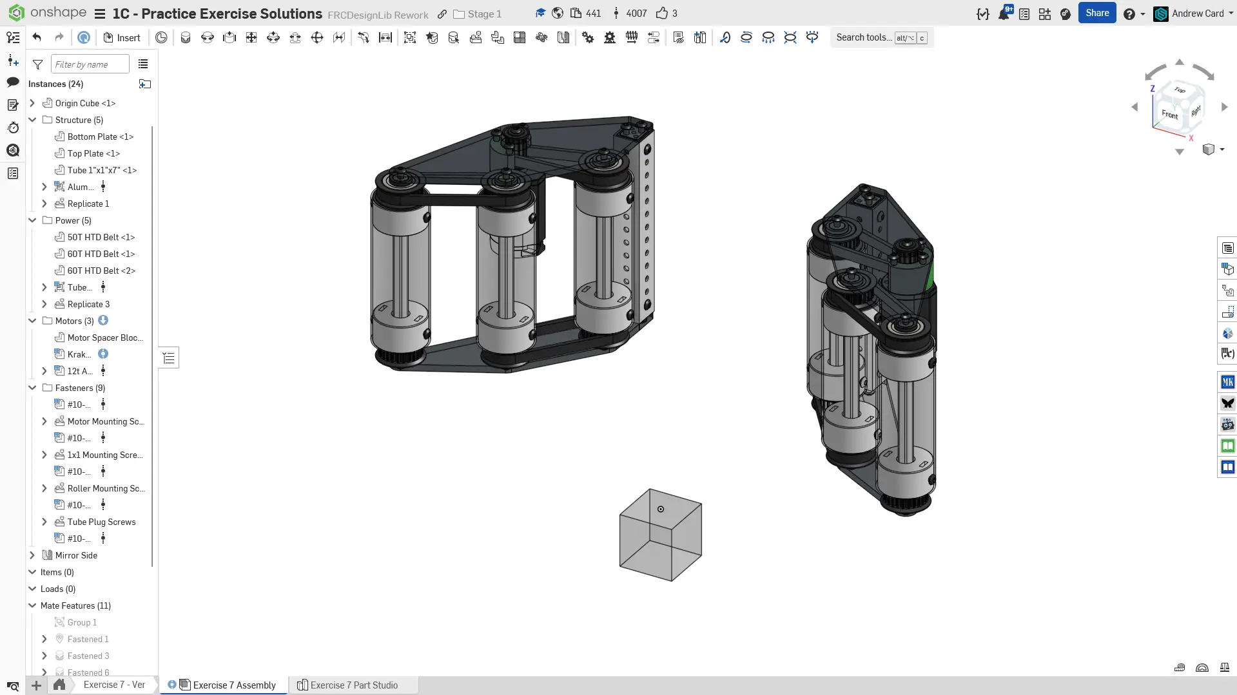1237x695 pixels.
Task: Collapse the Mate Features (11) section
Action: coord(32,605)
